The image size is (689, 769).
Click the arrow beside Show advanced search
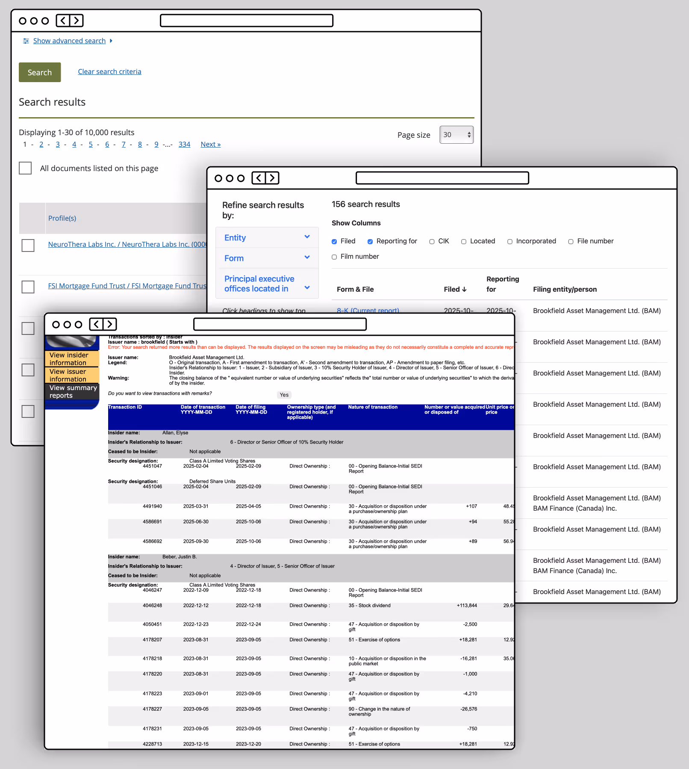pyautogui.click(x=111, y=41)
